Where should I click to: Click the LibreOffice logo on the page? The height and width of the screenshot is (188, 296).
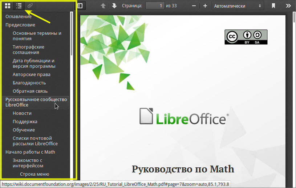coord(184,117)
